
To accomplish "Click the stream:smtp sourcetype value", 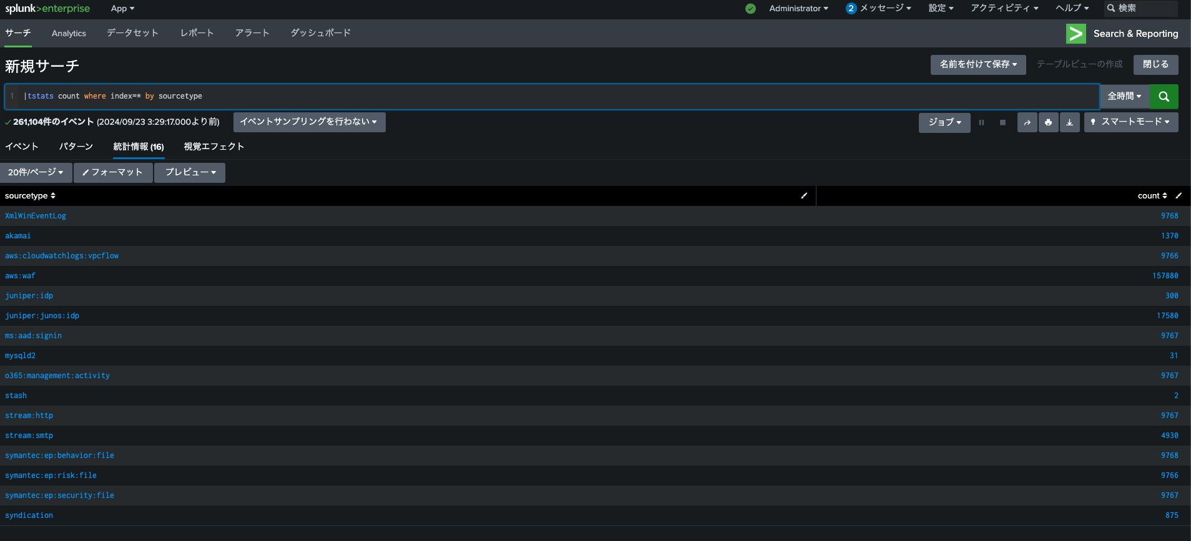I will coord(29,436).
